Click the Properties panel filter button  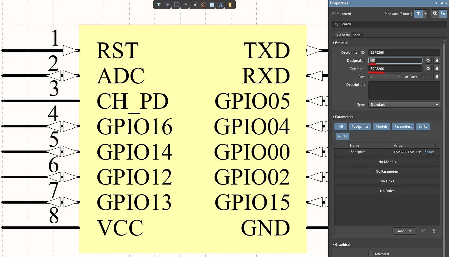point(418,14)
